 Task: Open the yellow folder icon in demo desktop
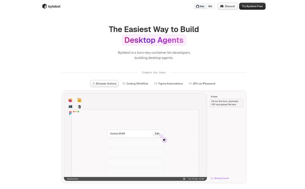tap(79, 100)
